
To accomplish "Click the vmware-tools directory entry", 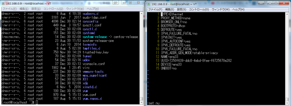I will tap(93, 72).
